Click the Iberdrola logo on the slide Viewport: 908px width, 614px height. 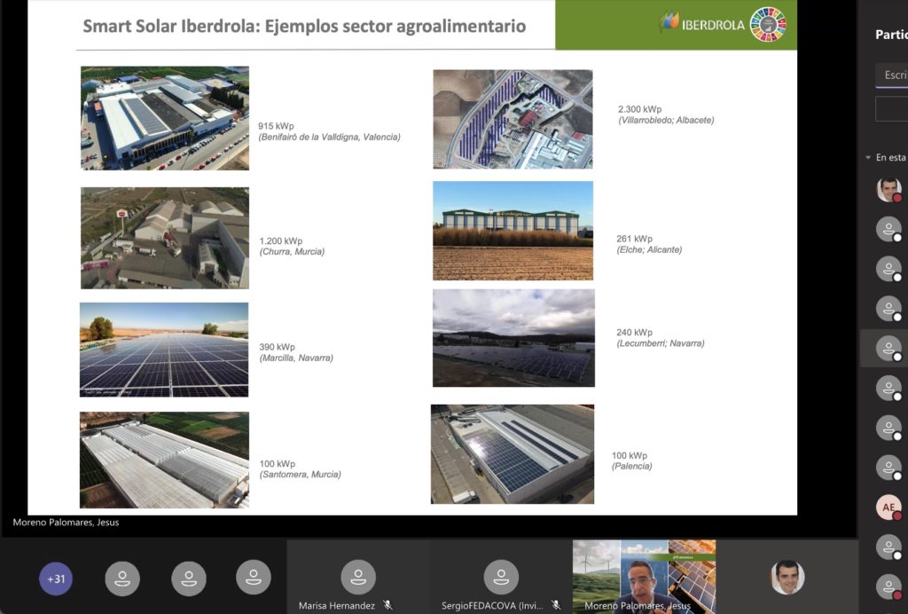point(702,24)
